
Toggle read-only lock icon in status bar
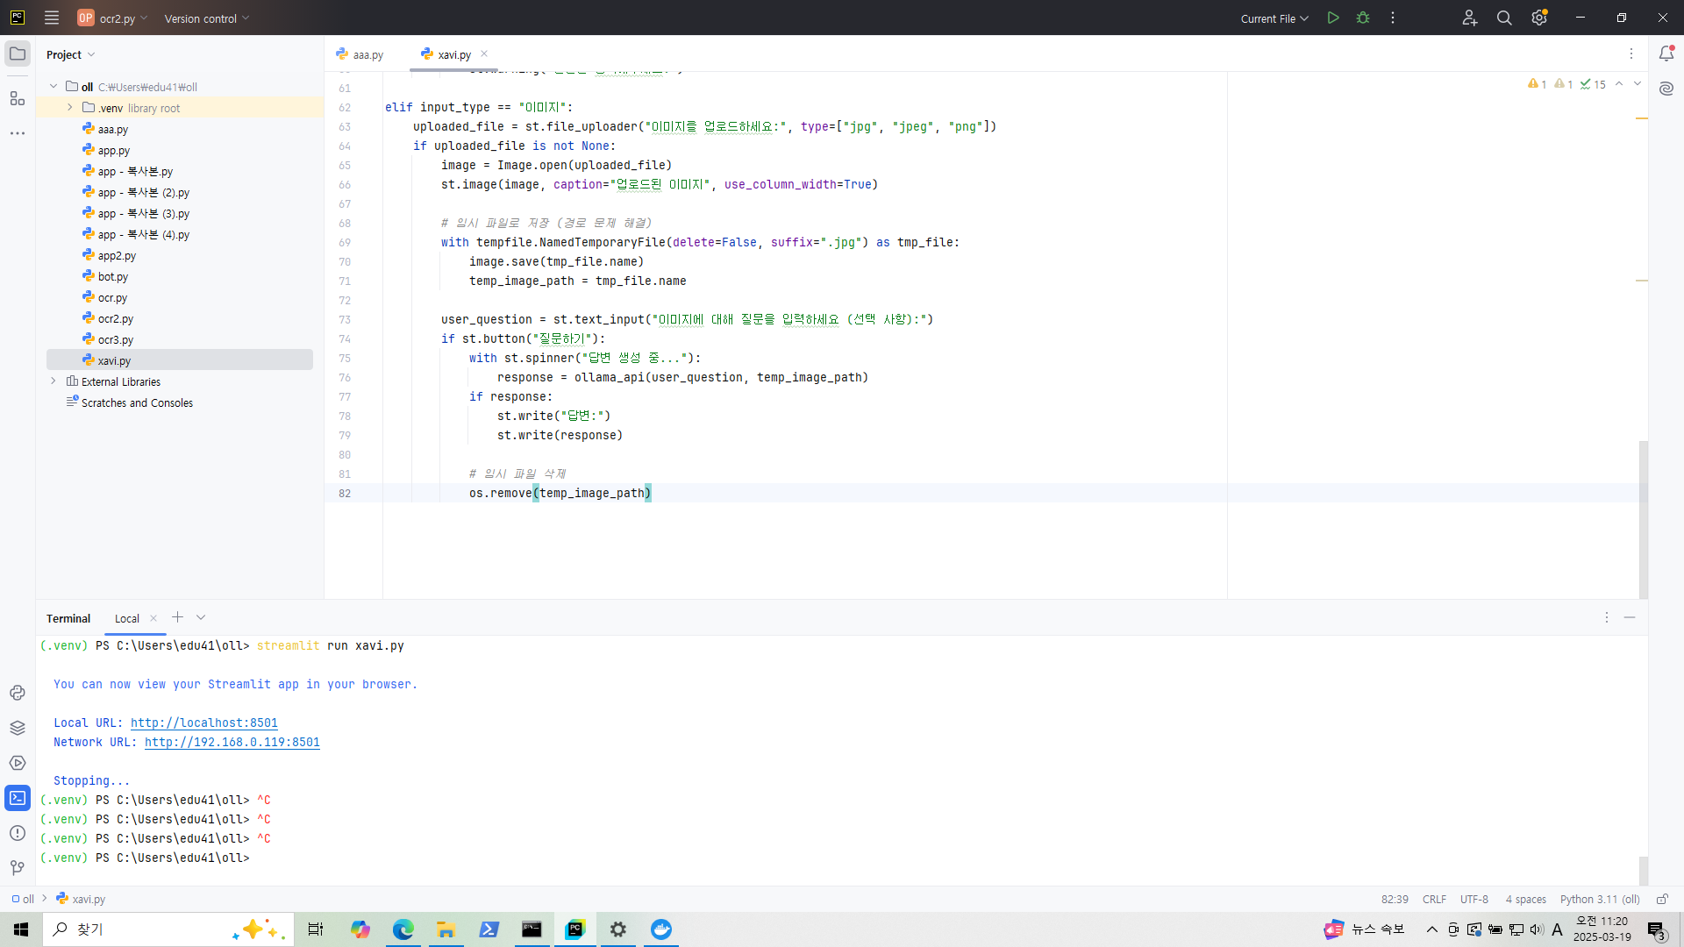coord(1661,899)
